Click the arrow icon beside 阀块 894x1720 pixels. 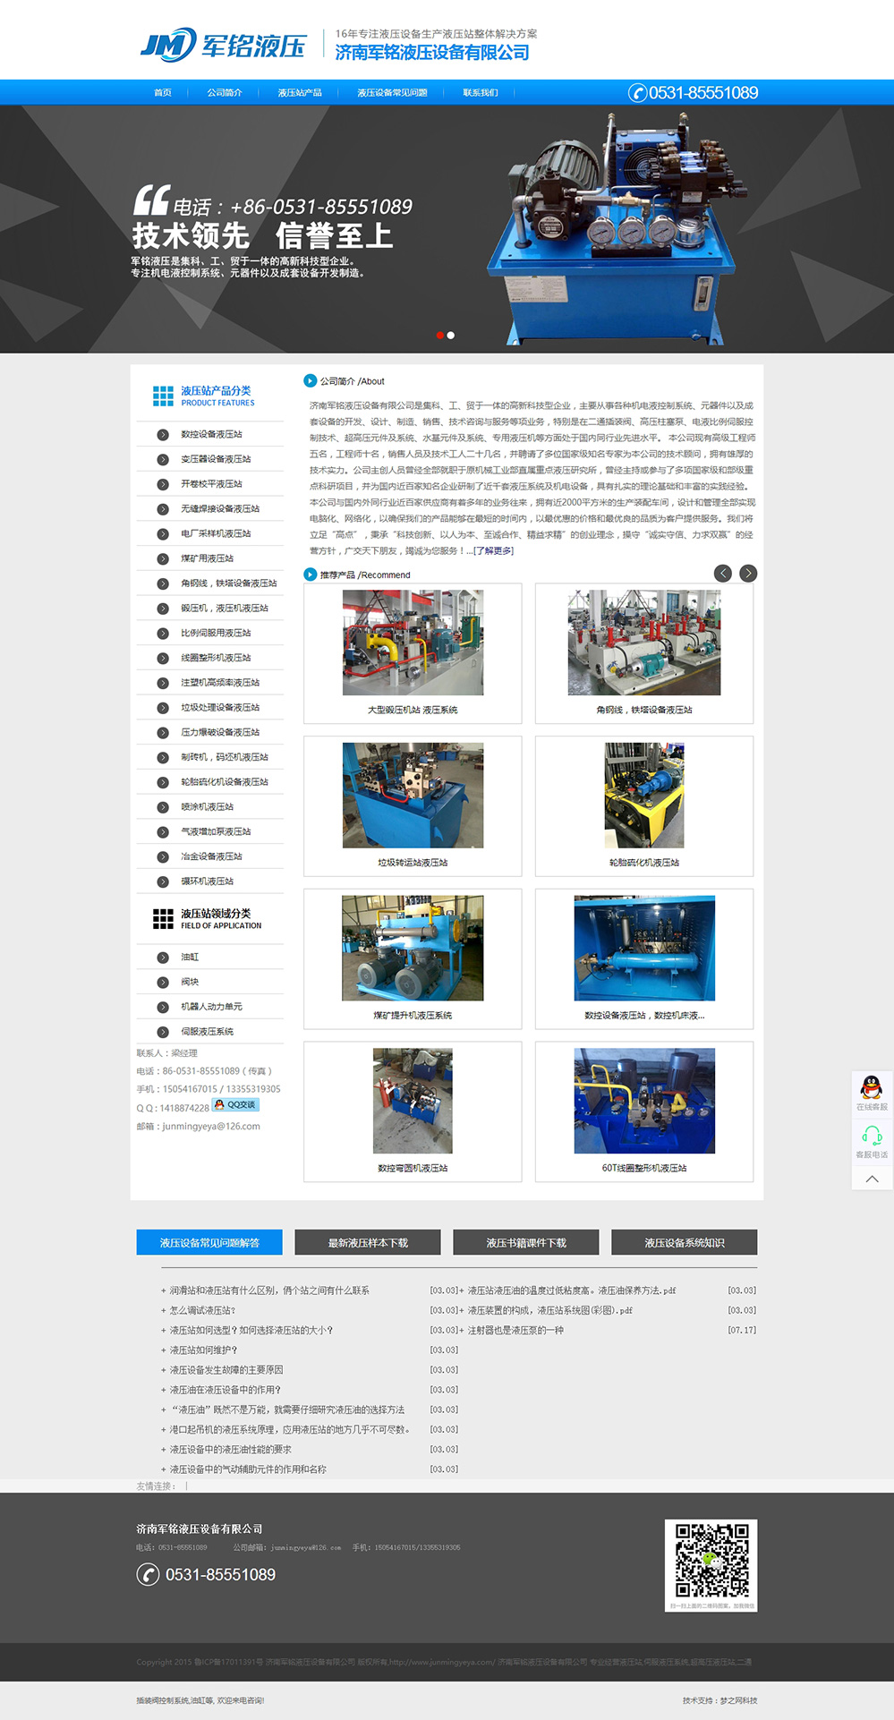pyautogui.click(x=163, y=983)
